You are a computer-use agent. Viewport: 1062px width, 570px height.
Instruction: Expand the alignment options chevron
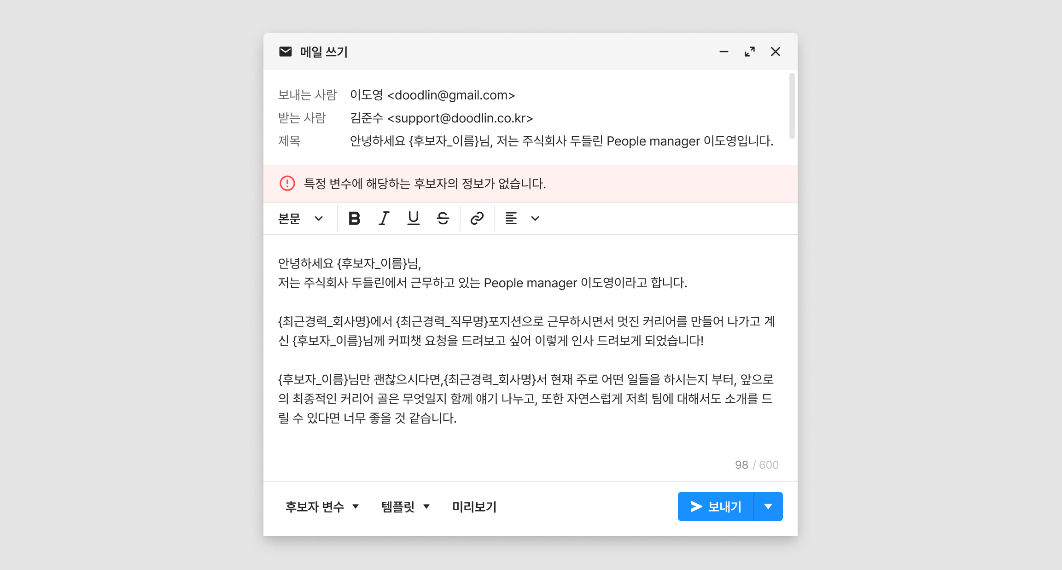535,218
